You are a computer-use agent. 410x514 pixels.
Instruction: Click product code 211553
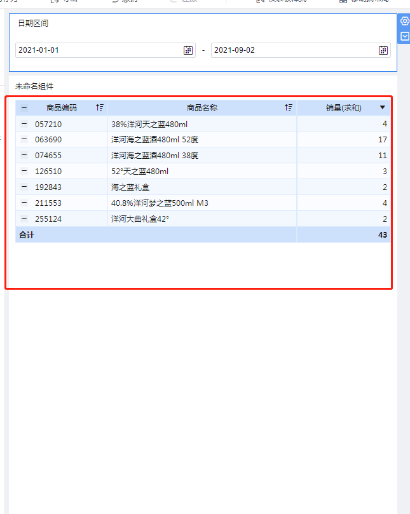pos(48,203)
